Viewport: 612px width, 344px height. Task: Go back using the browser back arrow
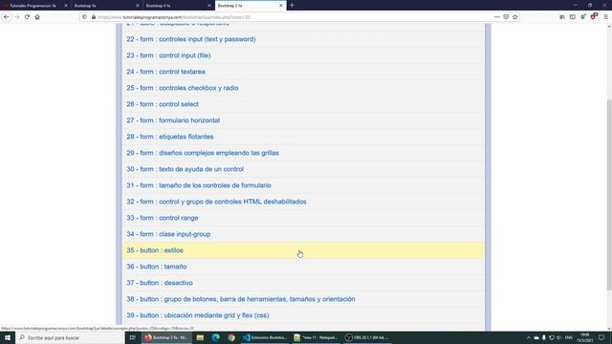(x=7, y=17)
